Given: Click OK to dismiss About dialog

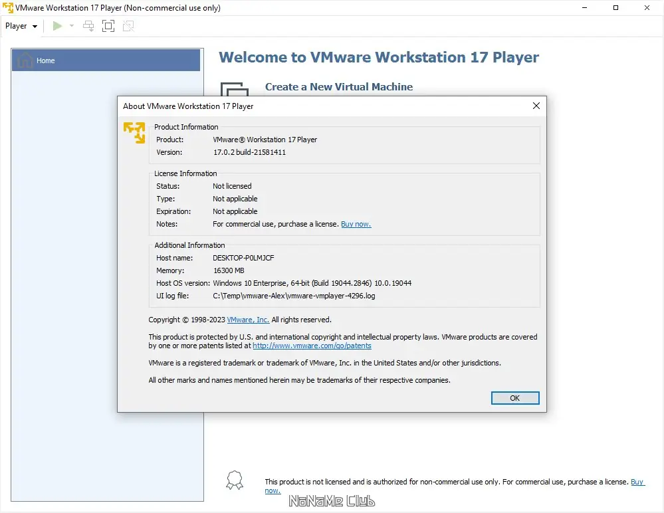Looking at the screenshot, I should pyautogui.click(x=515, y=398).
